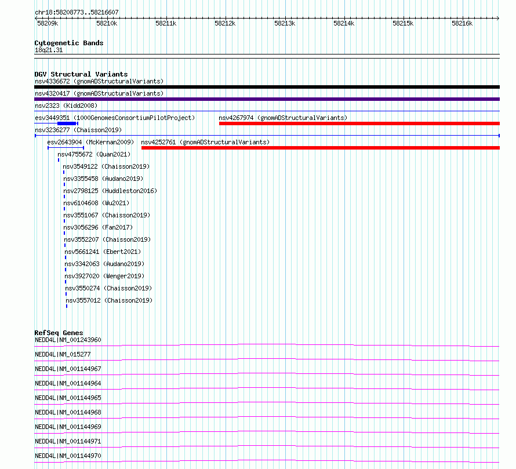Click the 58212k ruler tick label
The image size is (516, 469).
click(225, 23)
